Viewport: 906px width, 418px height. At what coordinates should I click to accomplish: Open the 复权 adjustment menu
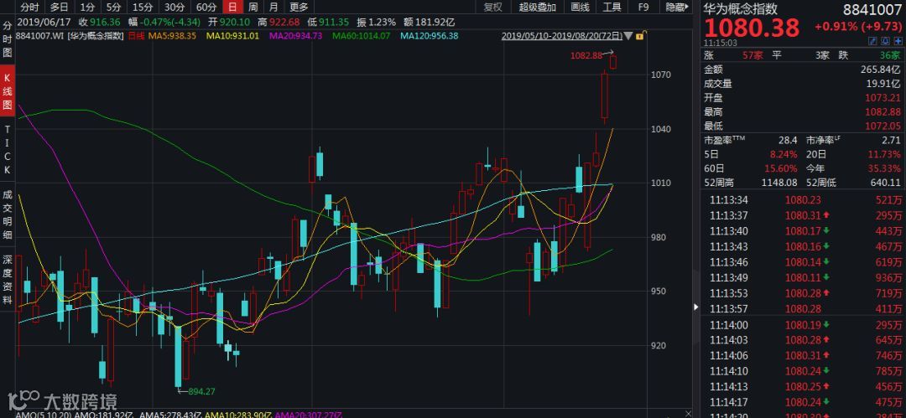493,8
